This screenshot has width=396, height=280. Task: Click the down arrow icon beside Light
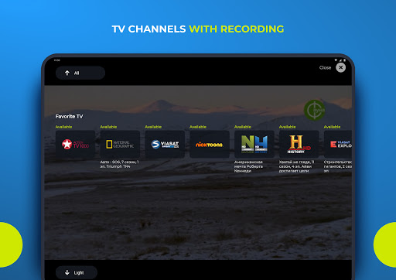pyautogui.click(x=67, y=272)
